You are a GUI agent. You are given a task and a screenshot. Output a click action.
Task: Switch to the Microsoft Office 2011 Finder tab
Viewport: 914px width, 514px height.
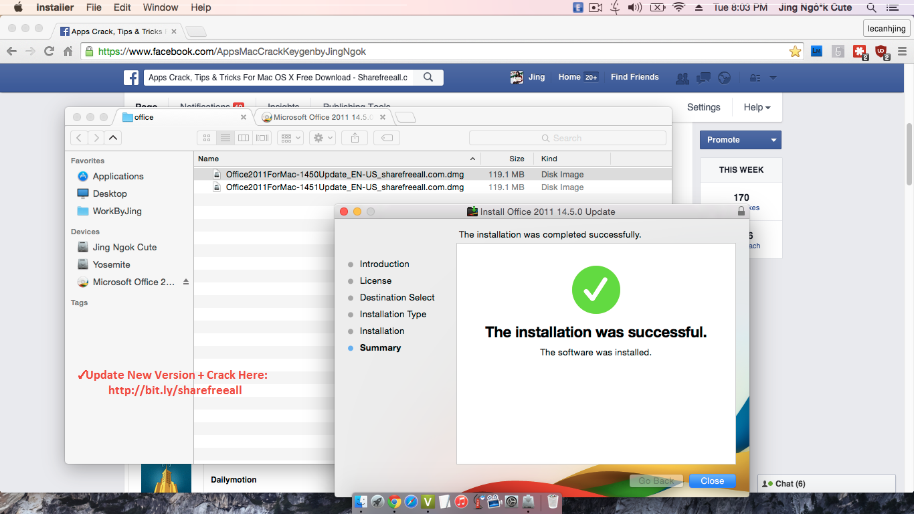[x=323, y=117]
